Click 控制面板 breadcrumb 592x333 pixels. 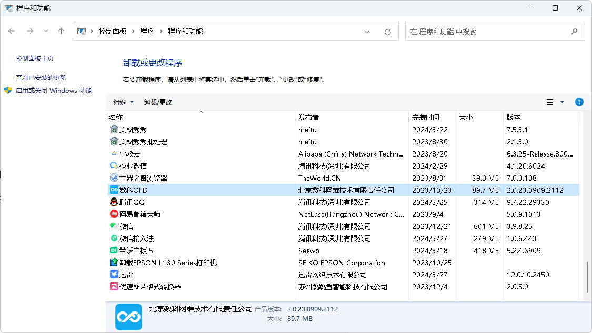(113, 32)
